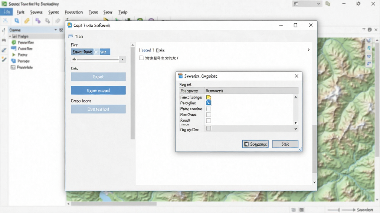Check the Poing crodlaa checkbox
Screen dimensions: 380x213
(209, 109)
